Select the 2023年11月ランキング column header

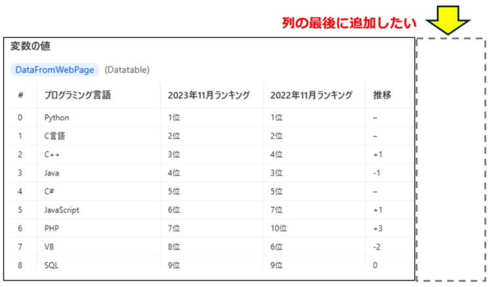pos(209,95)
